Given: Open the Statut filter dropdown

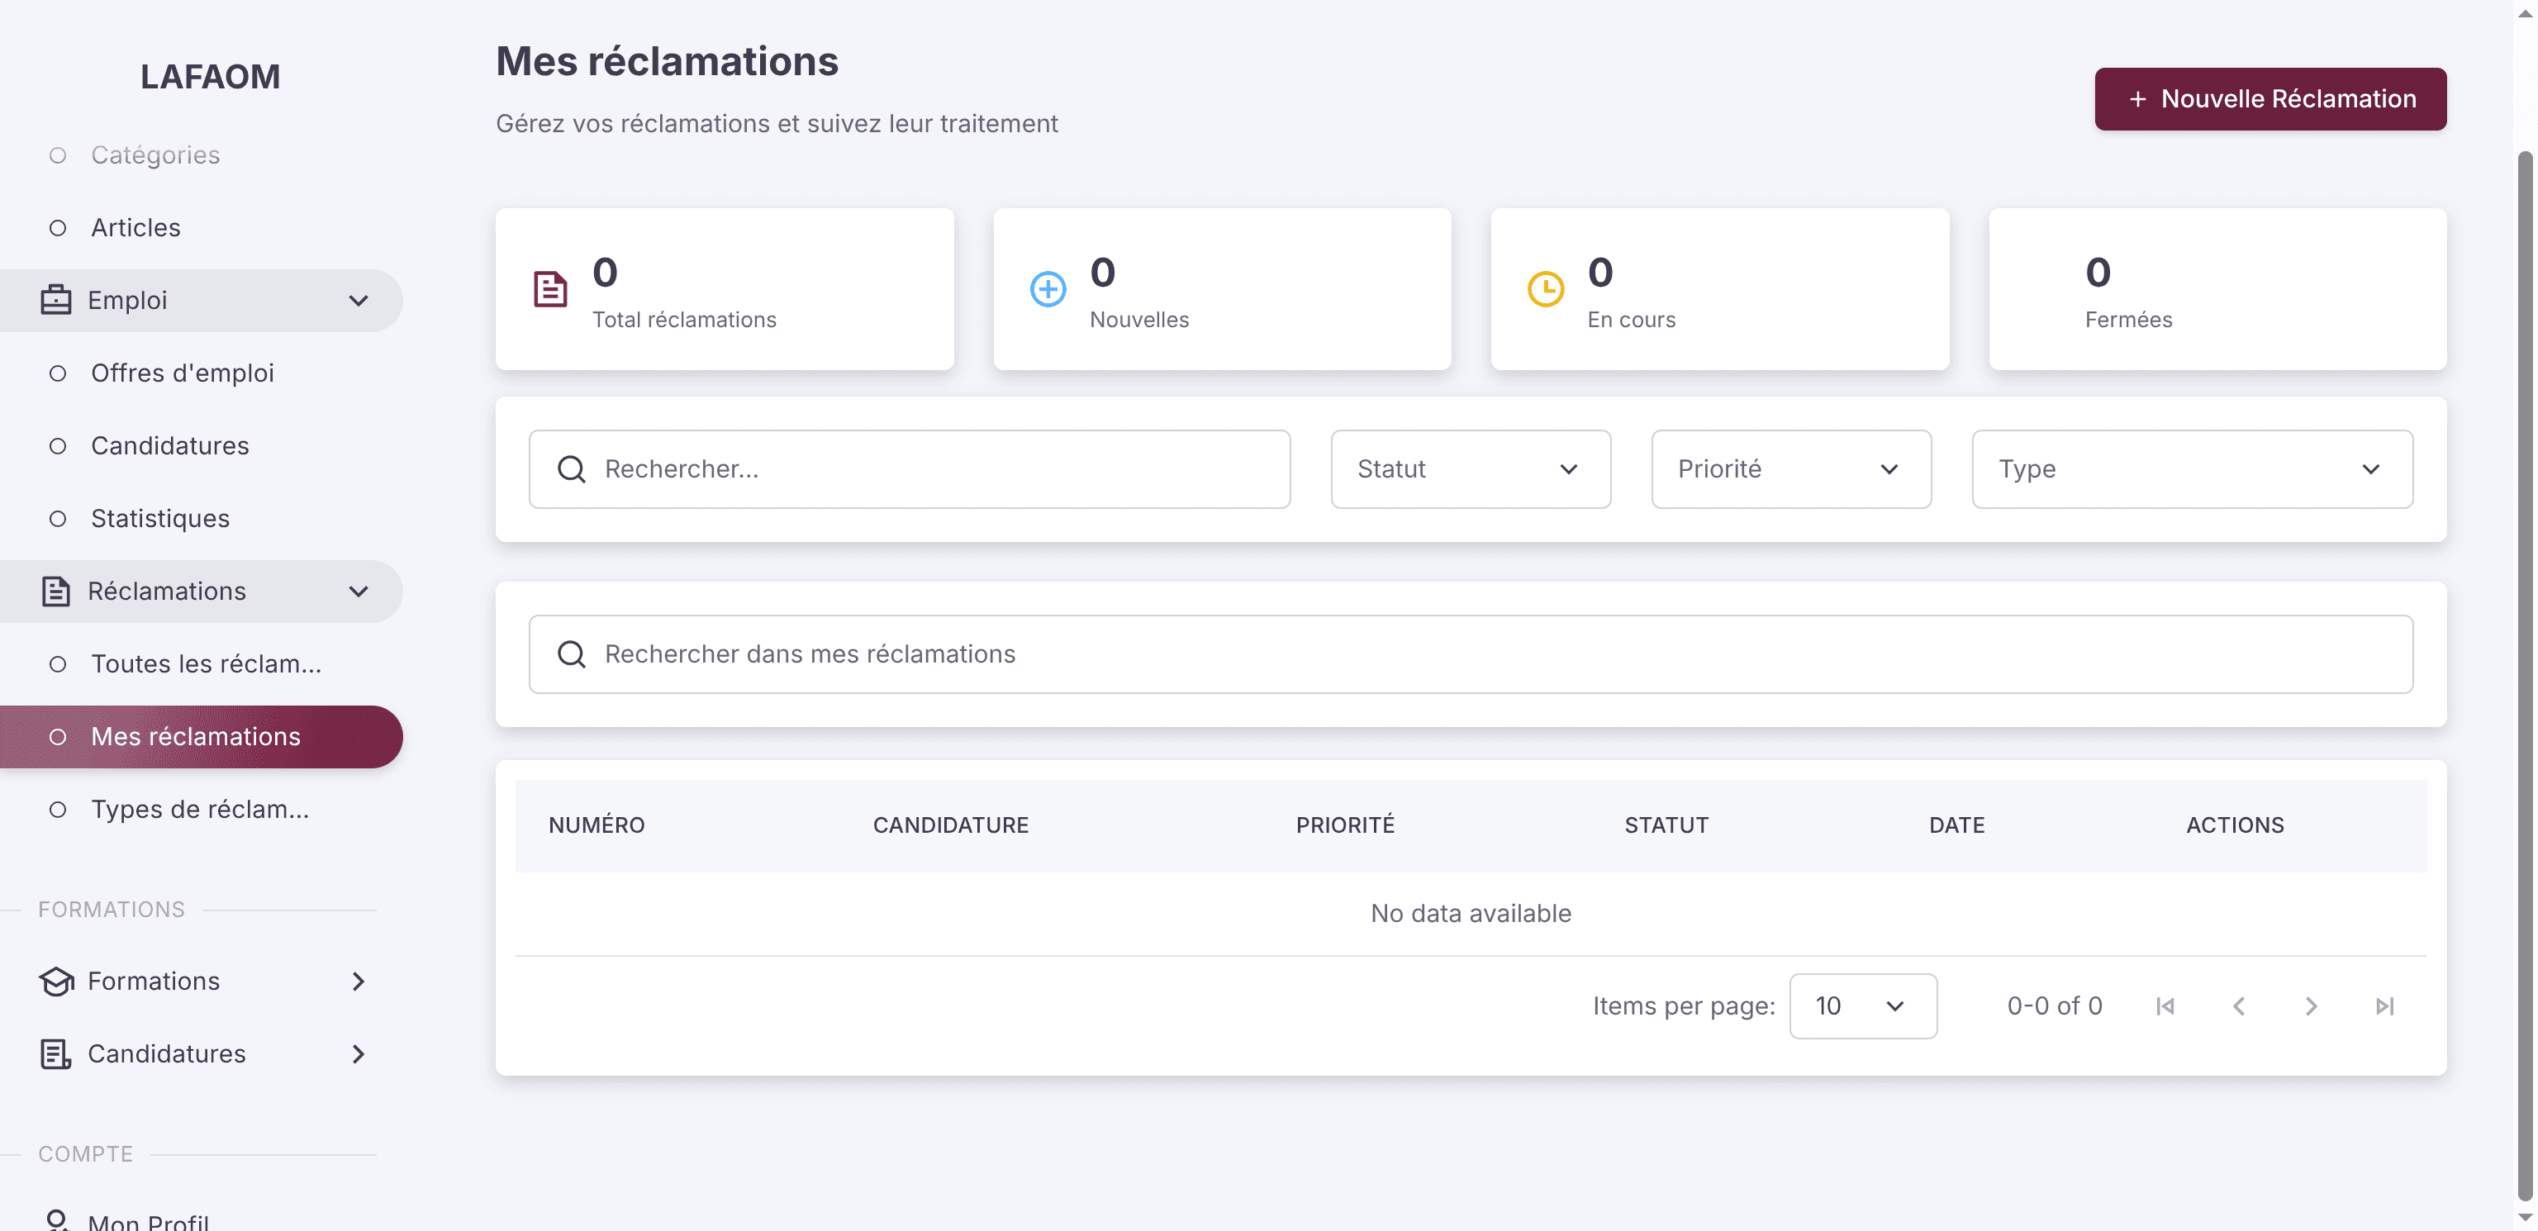Looking at the screenshot, I should [1470, 469].
